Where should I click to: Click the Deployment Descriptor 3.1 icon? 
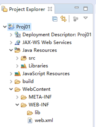tap(18, 35)
